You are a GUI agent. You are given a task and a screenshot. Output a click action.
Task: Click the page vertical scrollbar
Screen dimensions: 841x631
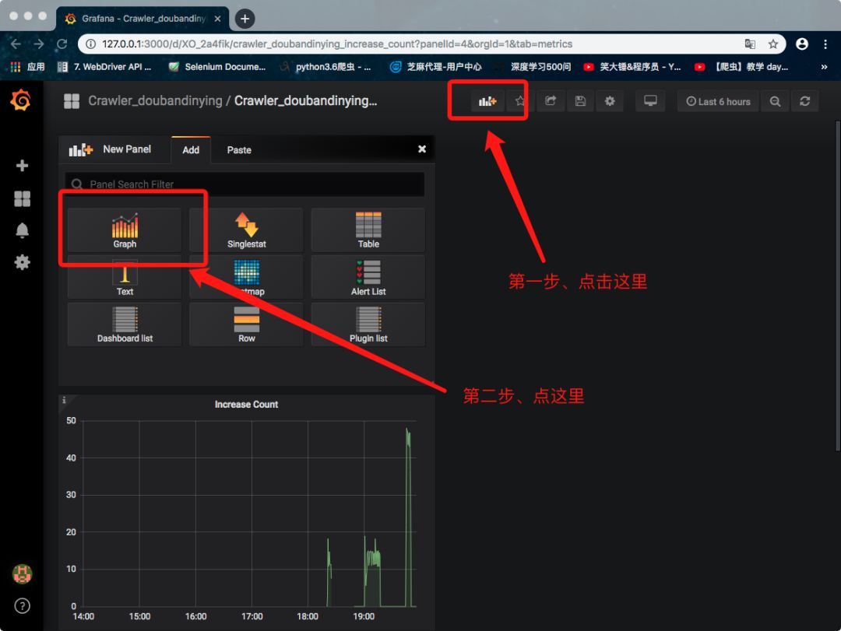(x=837, y=286)
